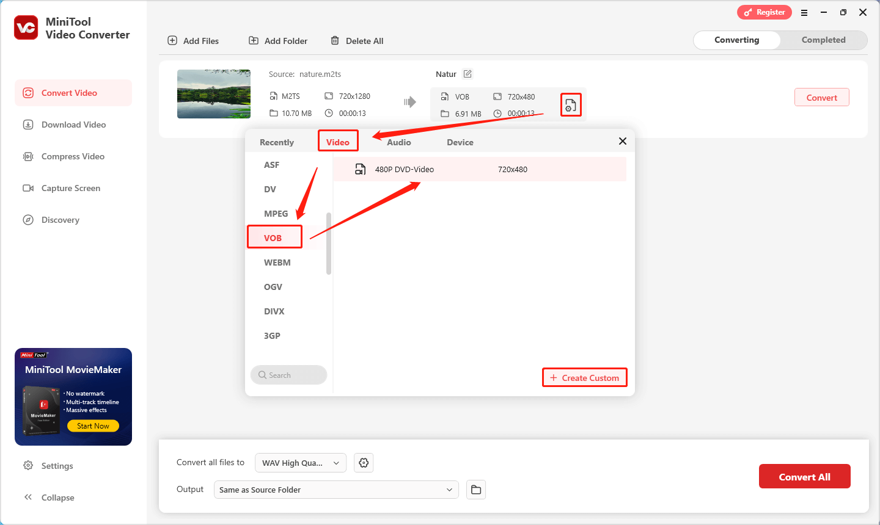Switch to the Completed tab
This screenshot has height=525, width=880.
pos(823,40)
